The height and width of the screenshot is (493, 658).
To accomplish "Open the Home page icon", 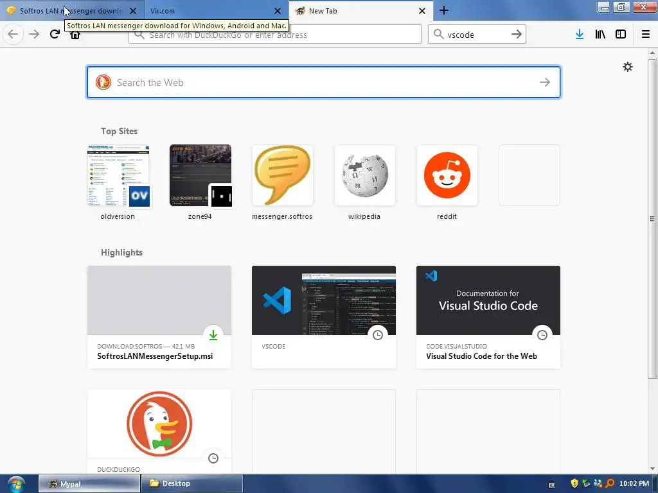I will (75, 35).
